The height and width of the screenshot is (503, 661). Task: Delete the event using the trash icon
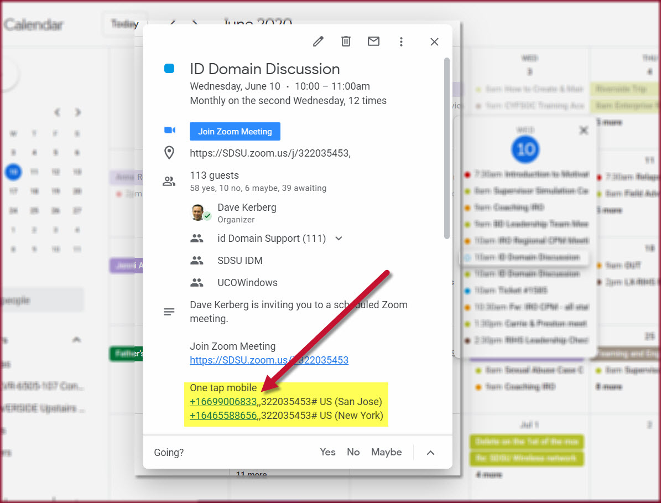click(x=346, y=42)
